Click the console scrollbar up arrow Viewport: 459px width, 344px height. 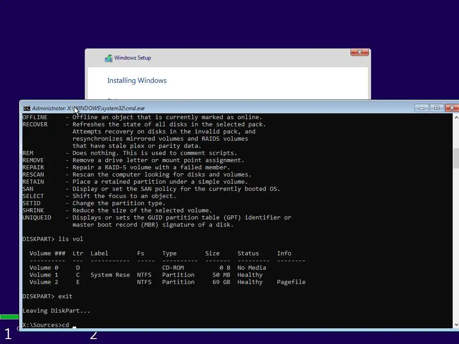click(x=456, y=117)
